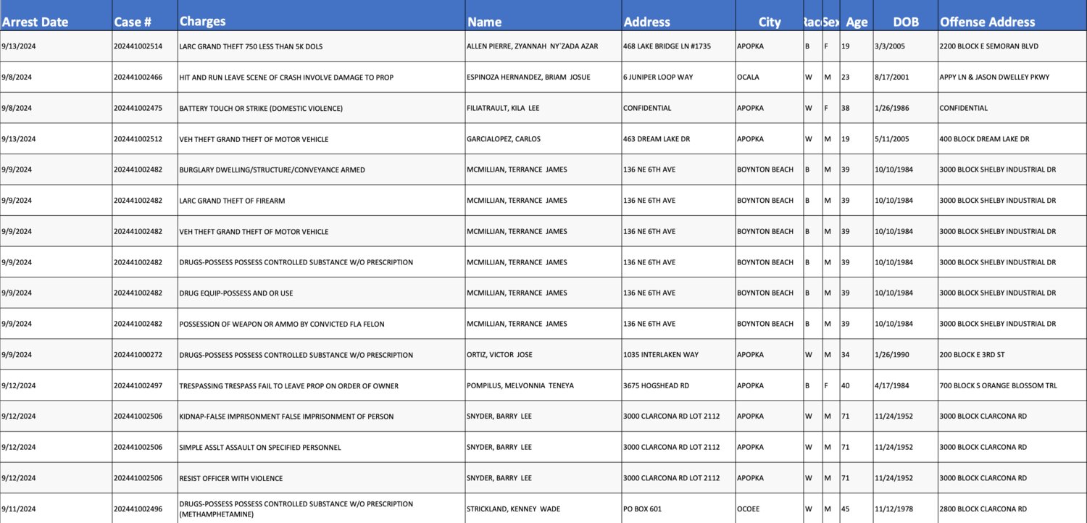Click name ORTIZ, VICTOR JOSE

pos(543,355)
